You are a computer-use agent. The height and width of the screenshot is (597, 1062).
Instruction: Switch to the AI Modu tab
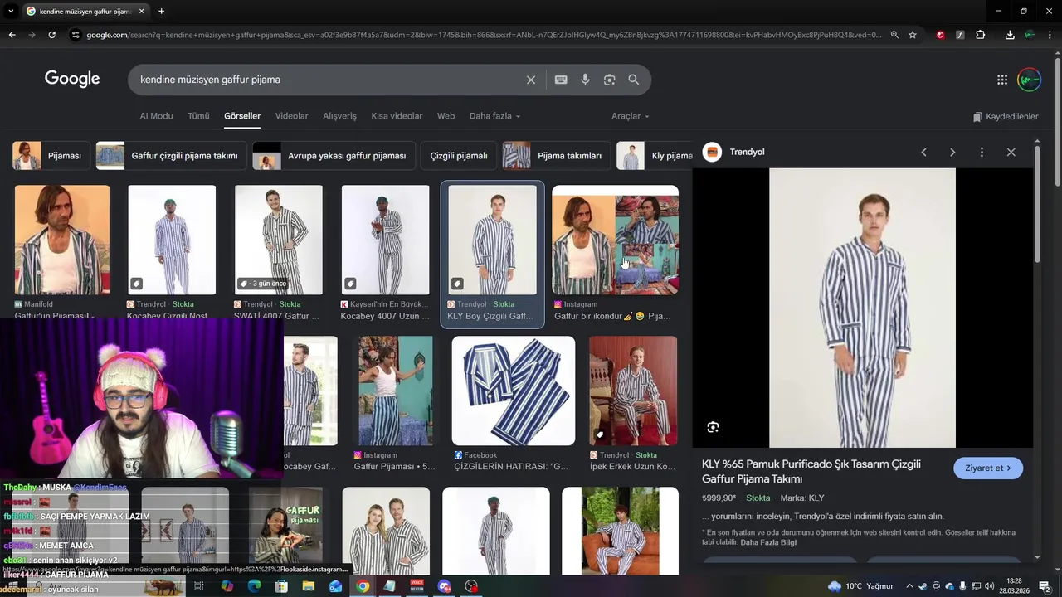click(x=156, y=116)
